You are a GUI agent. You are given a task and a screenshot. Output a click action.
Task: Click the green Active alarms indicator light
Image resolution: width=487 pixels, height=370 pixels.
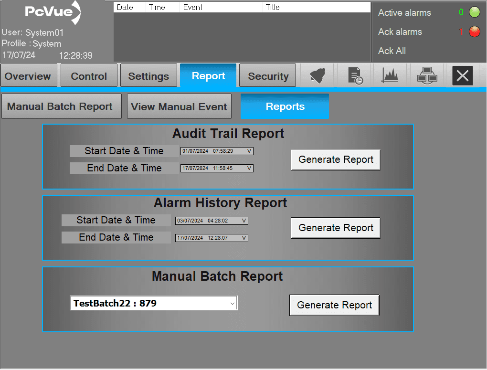click(x=474, y=12)
